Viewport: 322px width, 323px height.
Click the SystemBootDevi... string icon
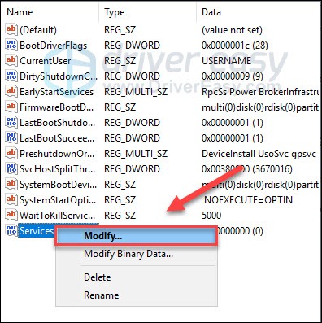tap(11, 184)
